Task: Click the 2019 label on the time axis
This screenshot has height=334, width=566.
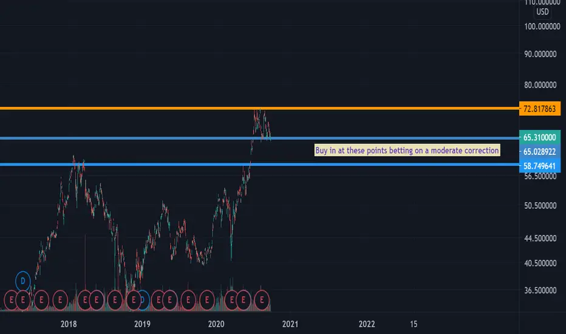Action: pos(142,324)
